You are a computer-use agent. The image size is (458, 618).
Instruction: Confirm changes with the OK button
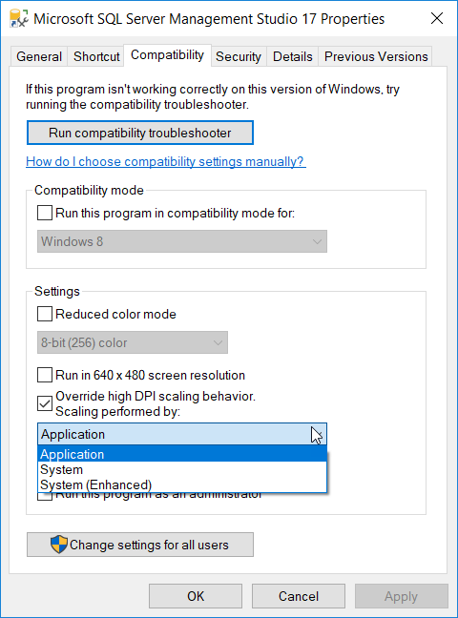click(x=196, y=596)
